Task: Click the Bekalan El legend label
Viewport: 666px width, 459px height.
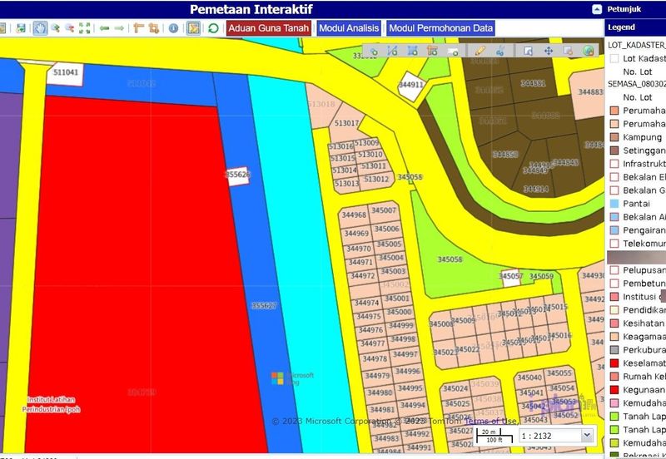Action: [x=644, y=177]
